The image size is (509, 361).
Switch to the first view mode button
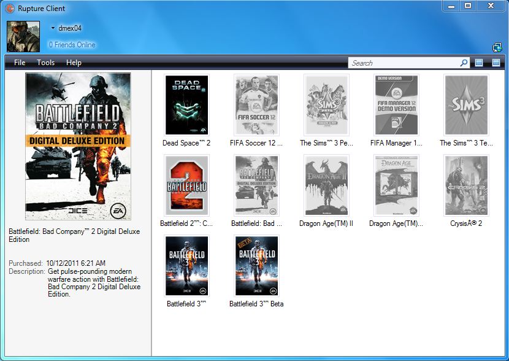[480, 63]
